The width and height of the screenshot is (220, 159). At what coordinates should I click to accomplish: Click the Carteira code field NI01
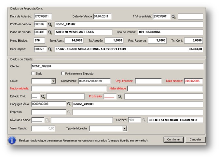pyautogui.click(x=134, y=120)
